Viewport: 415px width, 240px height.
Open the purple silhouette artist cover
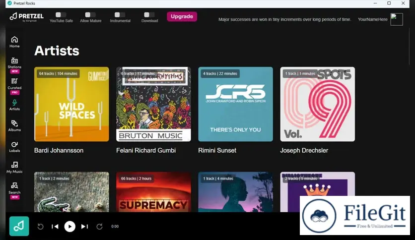pyautogui.click(x=236, y=192)
